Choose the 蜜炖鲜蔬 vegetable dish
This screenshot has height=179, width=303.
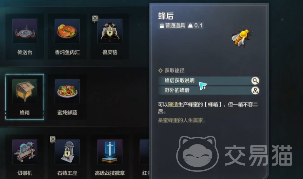click(67, 97)
